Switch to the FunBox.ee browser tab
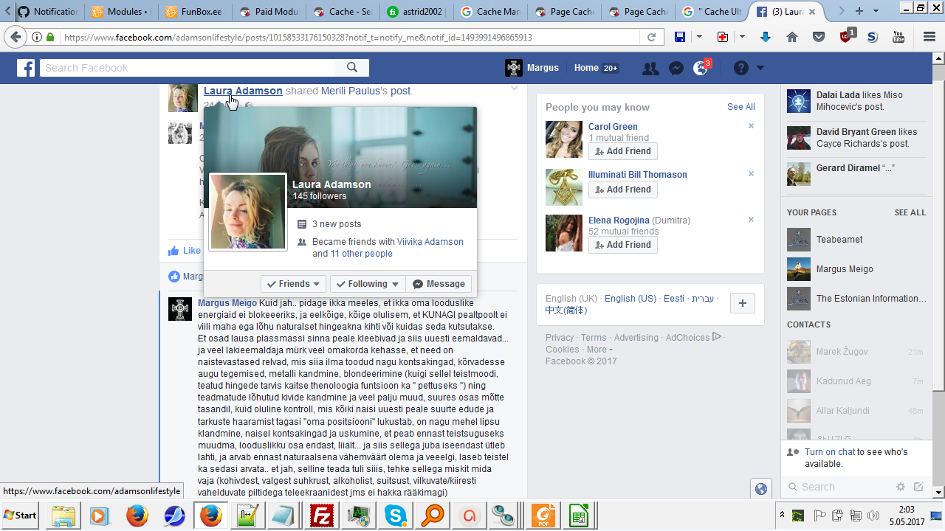Screen dimensions: 945x531 [196, 11]
